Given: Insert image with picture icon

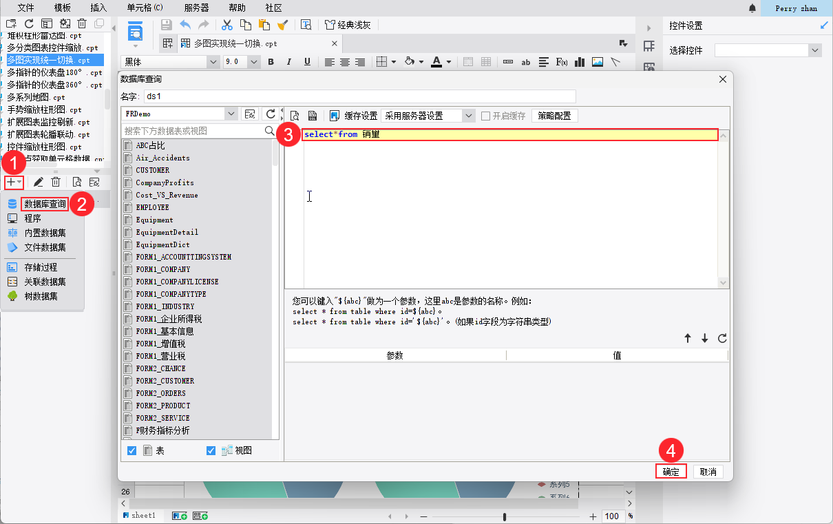Looking at the screenshot, I should (598, 62).
